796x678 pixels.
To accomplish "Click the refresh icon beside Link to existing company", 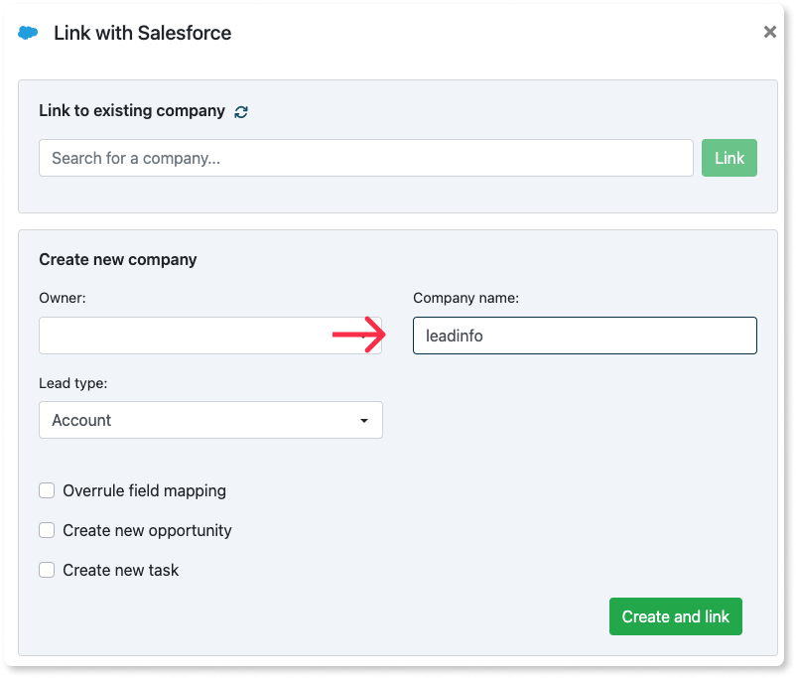I will (241, 112).
